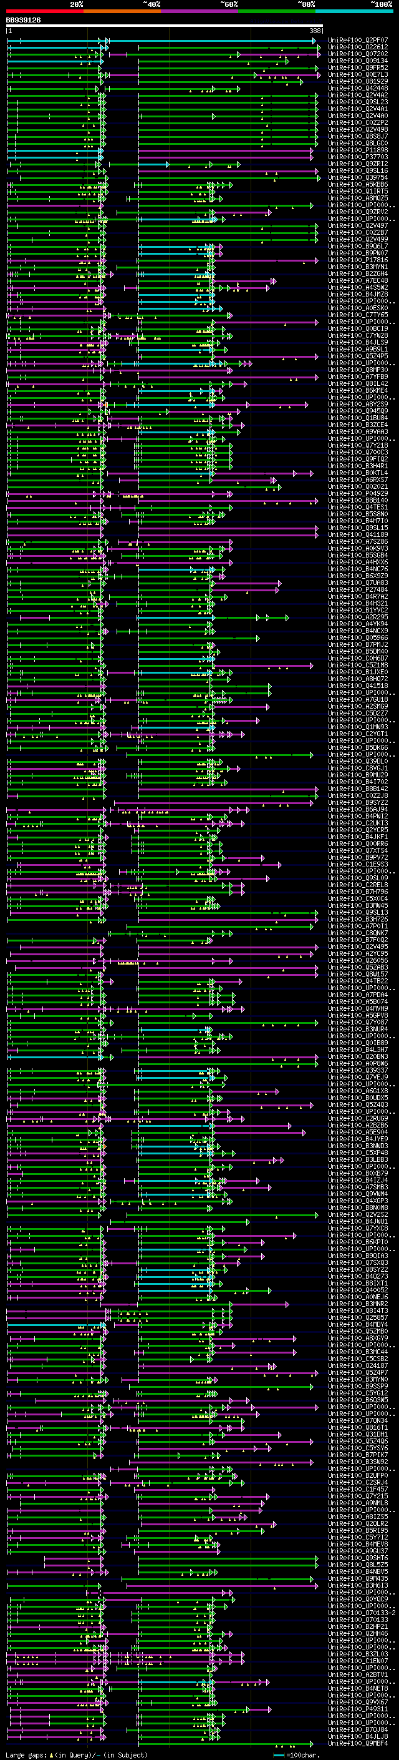Click the green ~80% identity legend bar
The image size is (399, 1760).
pyautogui.click(x=277, y=11)
